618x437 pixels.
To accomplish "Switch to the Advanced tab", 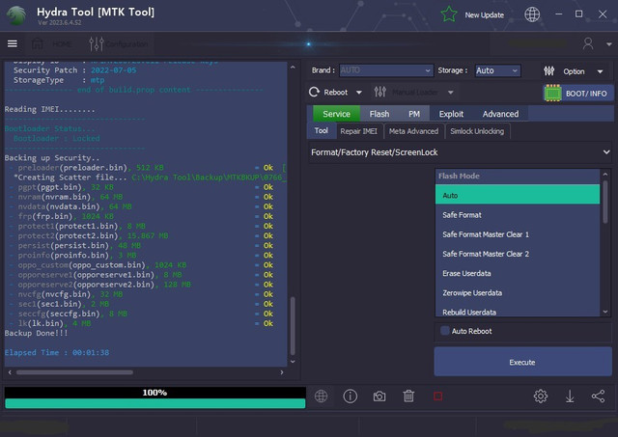I will pos(500,114).
